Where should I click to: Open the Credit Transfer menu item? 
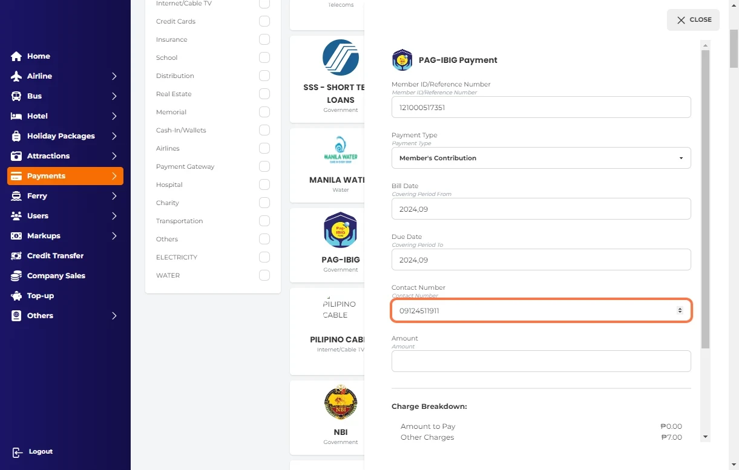pyautogui.click(x=55, y=256)
